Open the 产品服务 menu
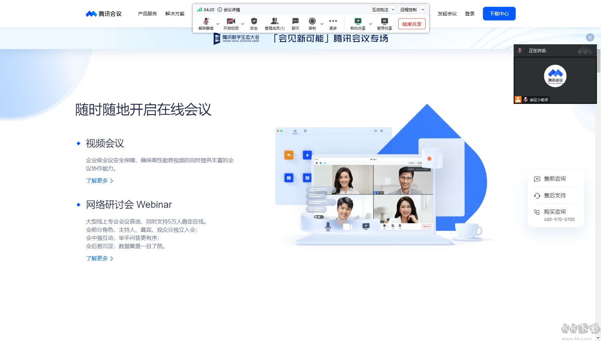This screenshot has height=341, width=601. (147, 14)
